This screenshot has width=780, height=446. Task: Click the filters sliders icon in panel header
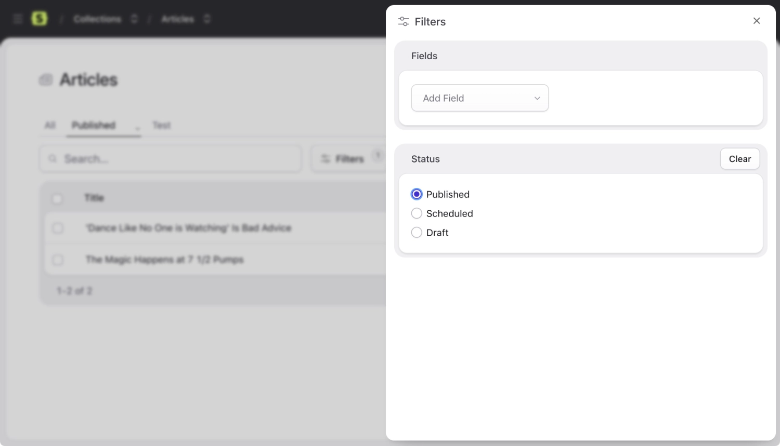tap(403, 21)
